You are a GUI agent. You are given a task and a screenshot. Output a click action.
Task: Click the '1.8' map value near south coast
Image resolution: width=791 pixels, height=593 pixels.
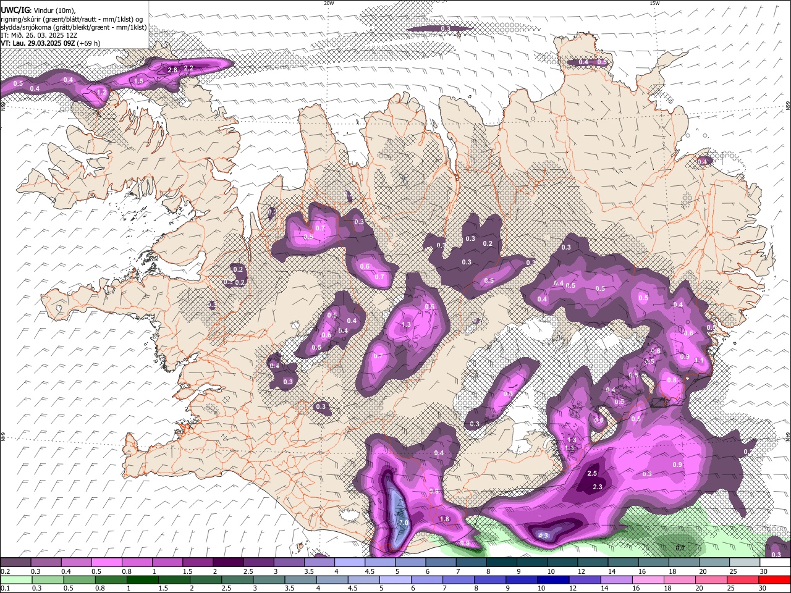point(444,519)
